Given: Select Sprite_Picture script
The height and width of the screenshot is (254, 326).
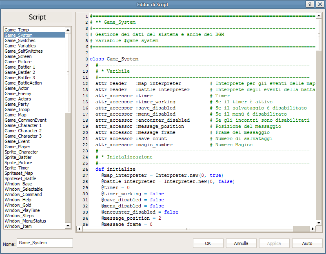Looking at the screenshot, I should click(35, 163).
